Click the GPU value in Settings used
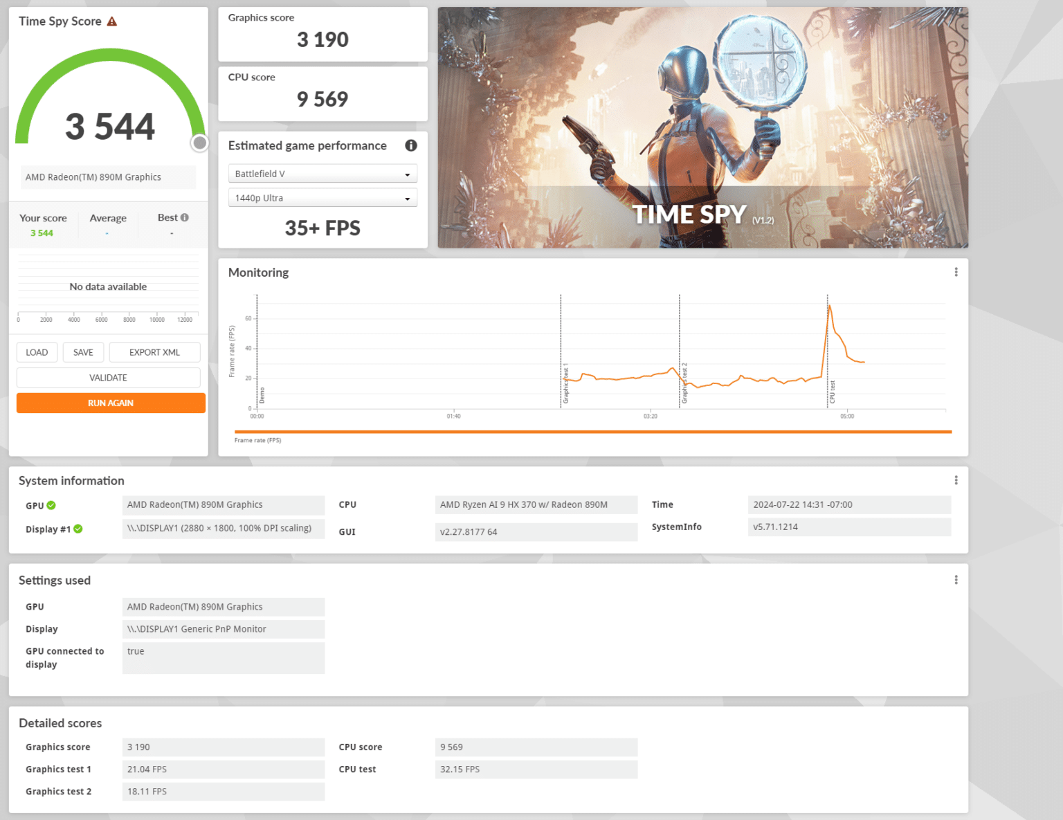The height and width of the screenshot is (820, 1063). 224,607
